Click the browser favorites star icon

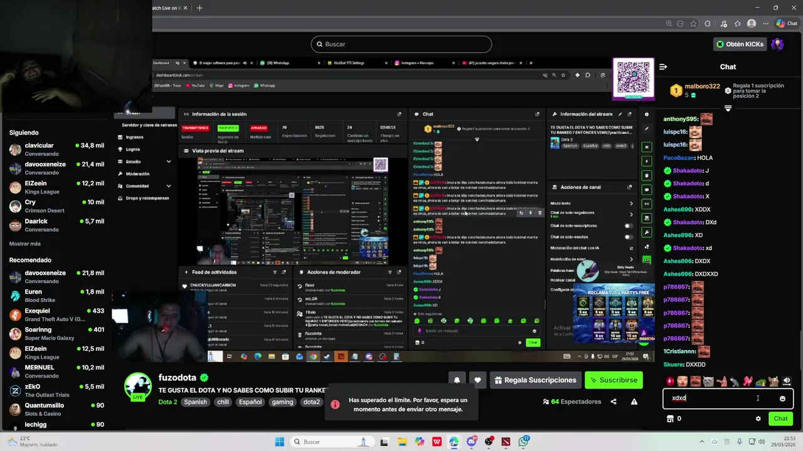tap(693, 24)
